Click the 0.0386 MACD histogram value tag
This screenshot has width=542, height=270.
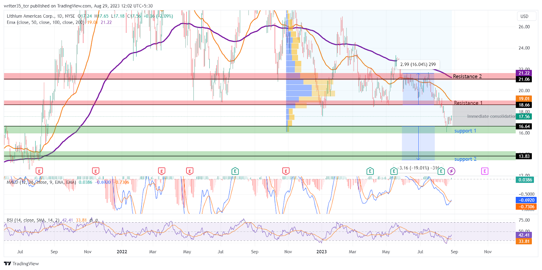click(x=525, y=180)
